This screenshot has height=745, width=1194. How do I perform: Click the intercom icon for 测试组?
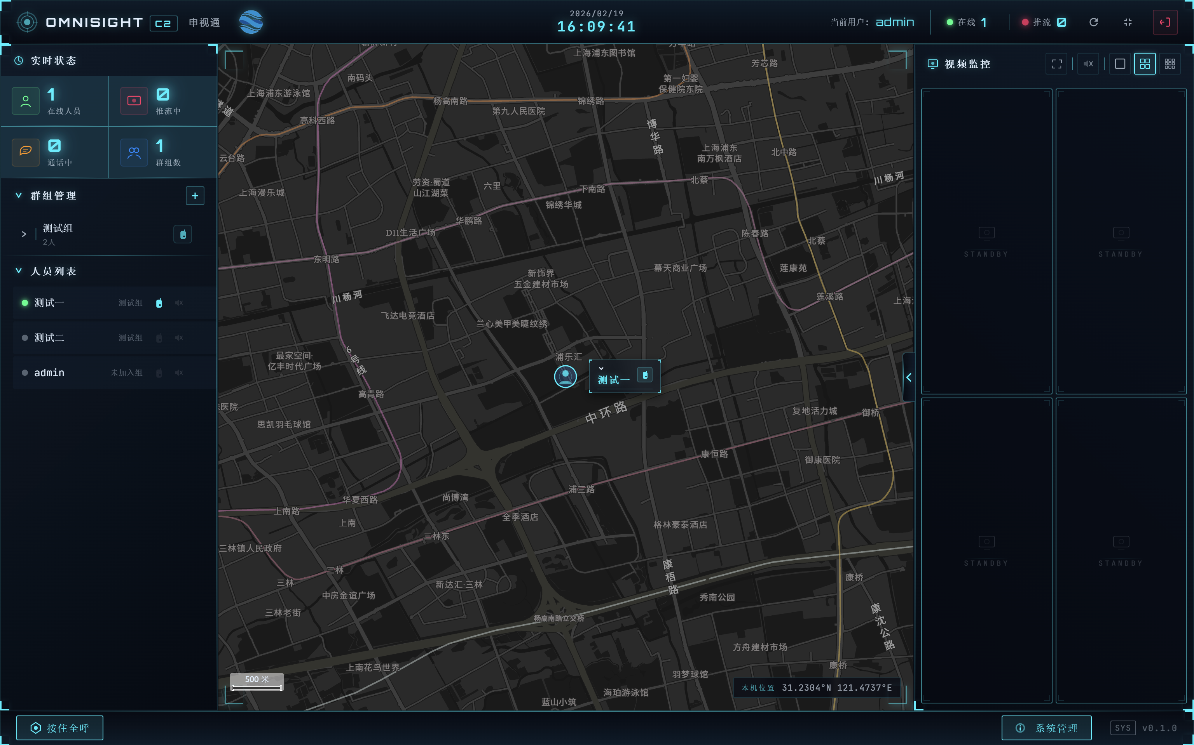pyautogui.click(x=182, y=234)
